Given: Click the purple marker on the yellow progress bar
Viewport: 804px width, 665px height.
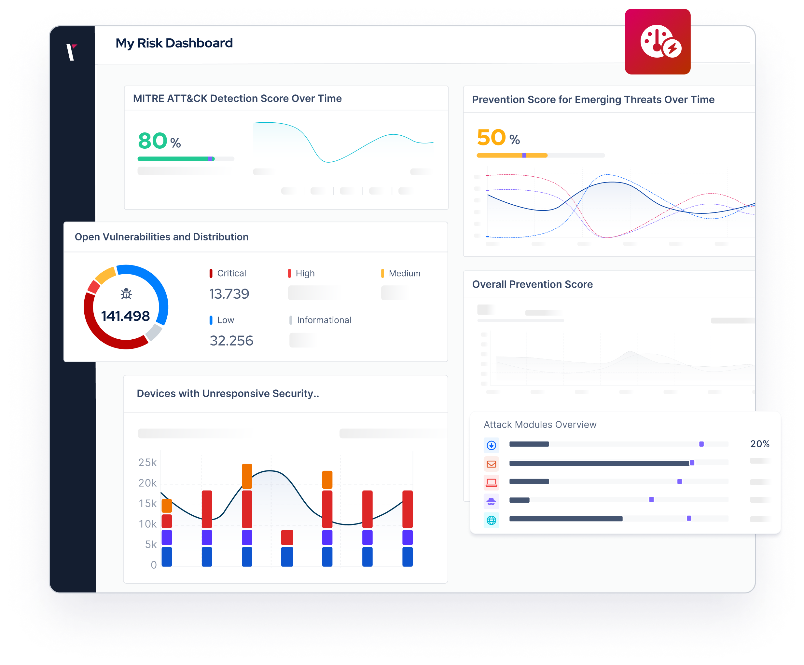Looking at the screenshot, I should 524,155.
